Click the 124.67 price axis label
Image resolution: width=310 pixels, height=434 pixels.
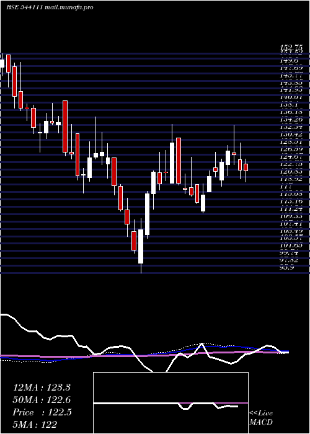tap(291, 157)
